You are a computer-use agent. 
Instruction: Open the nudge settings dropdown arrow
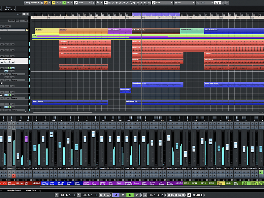click(x=102, y=3)
